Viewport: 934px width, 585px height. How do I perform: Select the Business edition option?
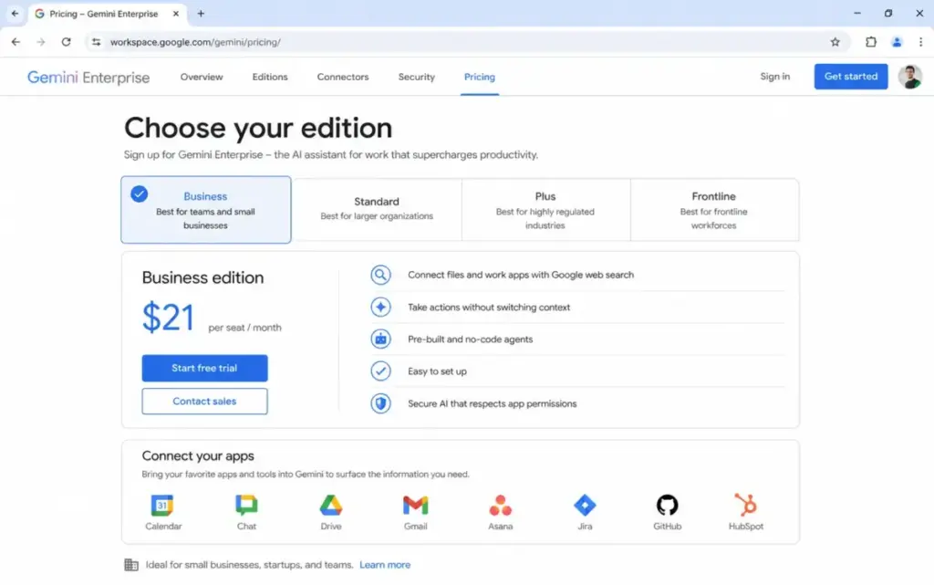pos(206,210)
